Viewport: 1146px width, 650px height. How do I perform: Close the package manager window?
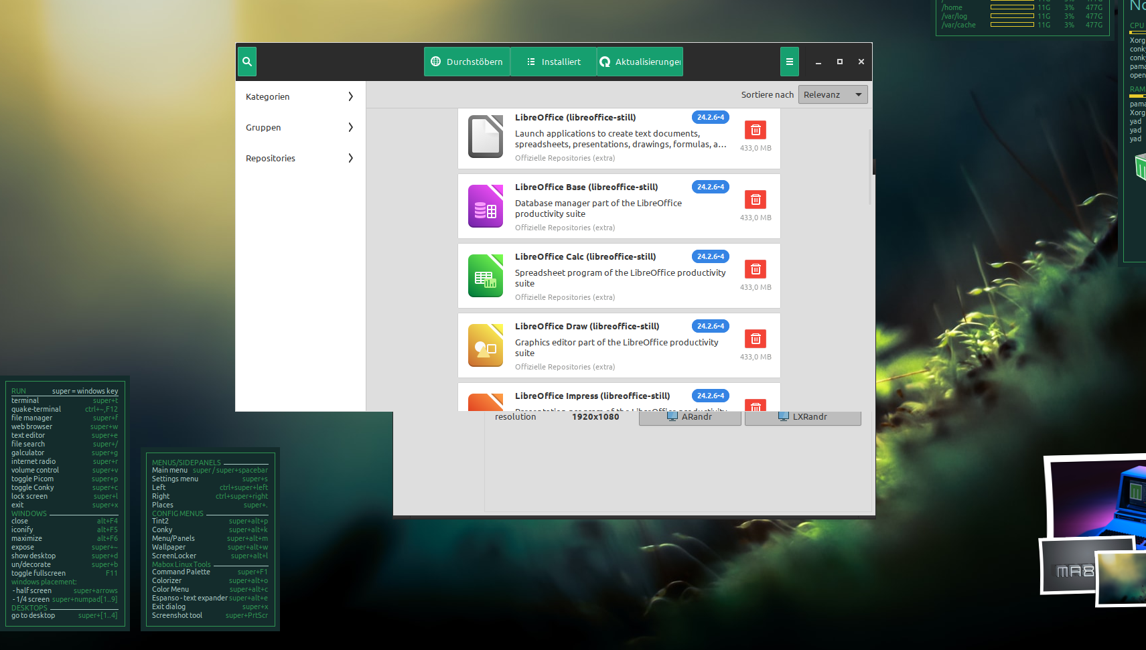(x=861, y=62)
